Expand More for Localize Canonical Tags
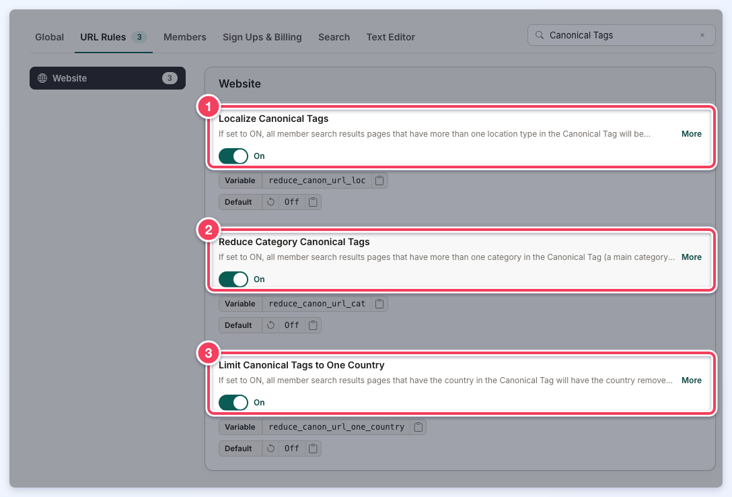This screenshot has width=732, height=497. (692, 133)
